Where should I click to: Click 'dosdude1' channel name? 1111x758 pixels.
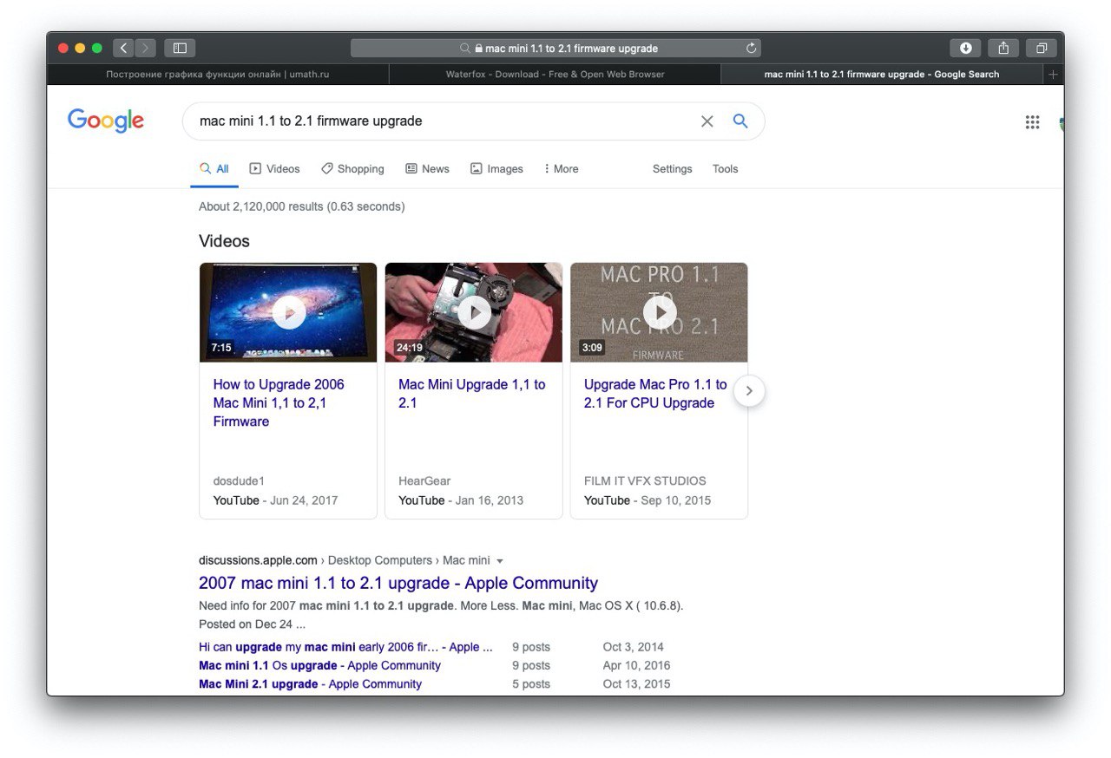coord(239,480)
